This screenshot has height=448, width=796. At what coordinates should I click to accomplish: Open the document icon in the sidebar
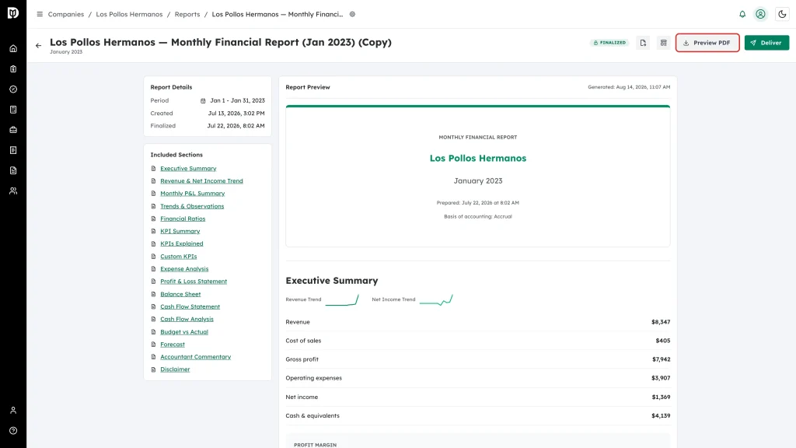click(13, 170)
